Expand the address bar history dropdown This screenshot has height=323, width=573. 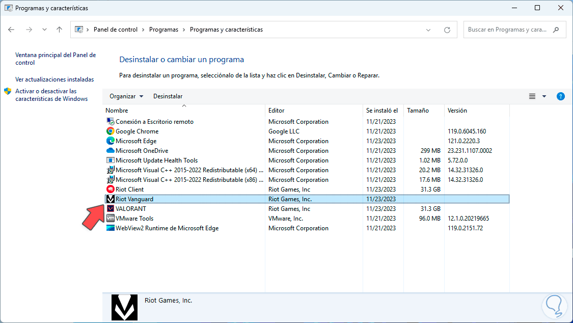tap(428, 30)
